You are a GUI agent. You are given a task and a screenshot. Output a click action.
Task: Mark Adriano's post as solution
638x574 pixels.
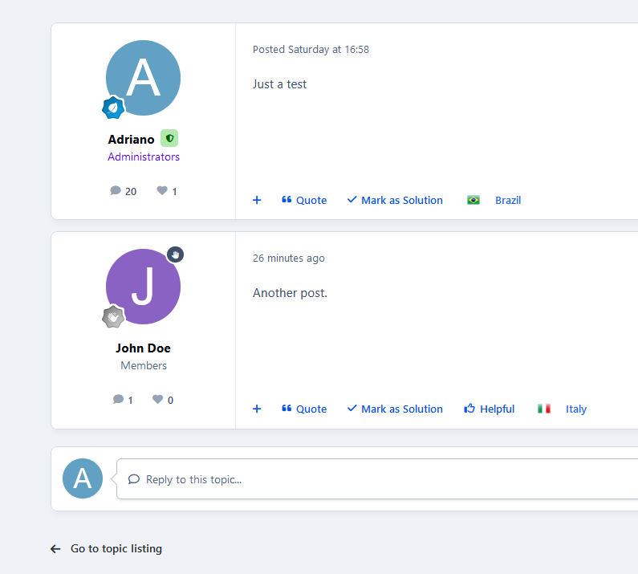coord(395,200)
